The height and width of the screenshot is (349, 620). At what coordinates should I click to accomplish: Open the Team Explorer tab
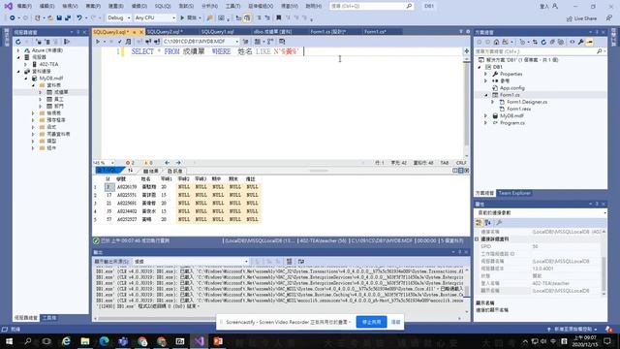[514, 193]
